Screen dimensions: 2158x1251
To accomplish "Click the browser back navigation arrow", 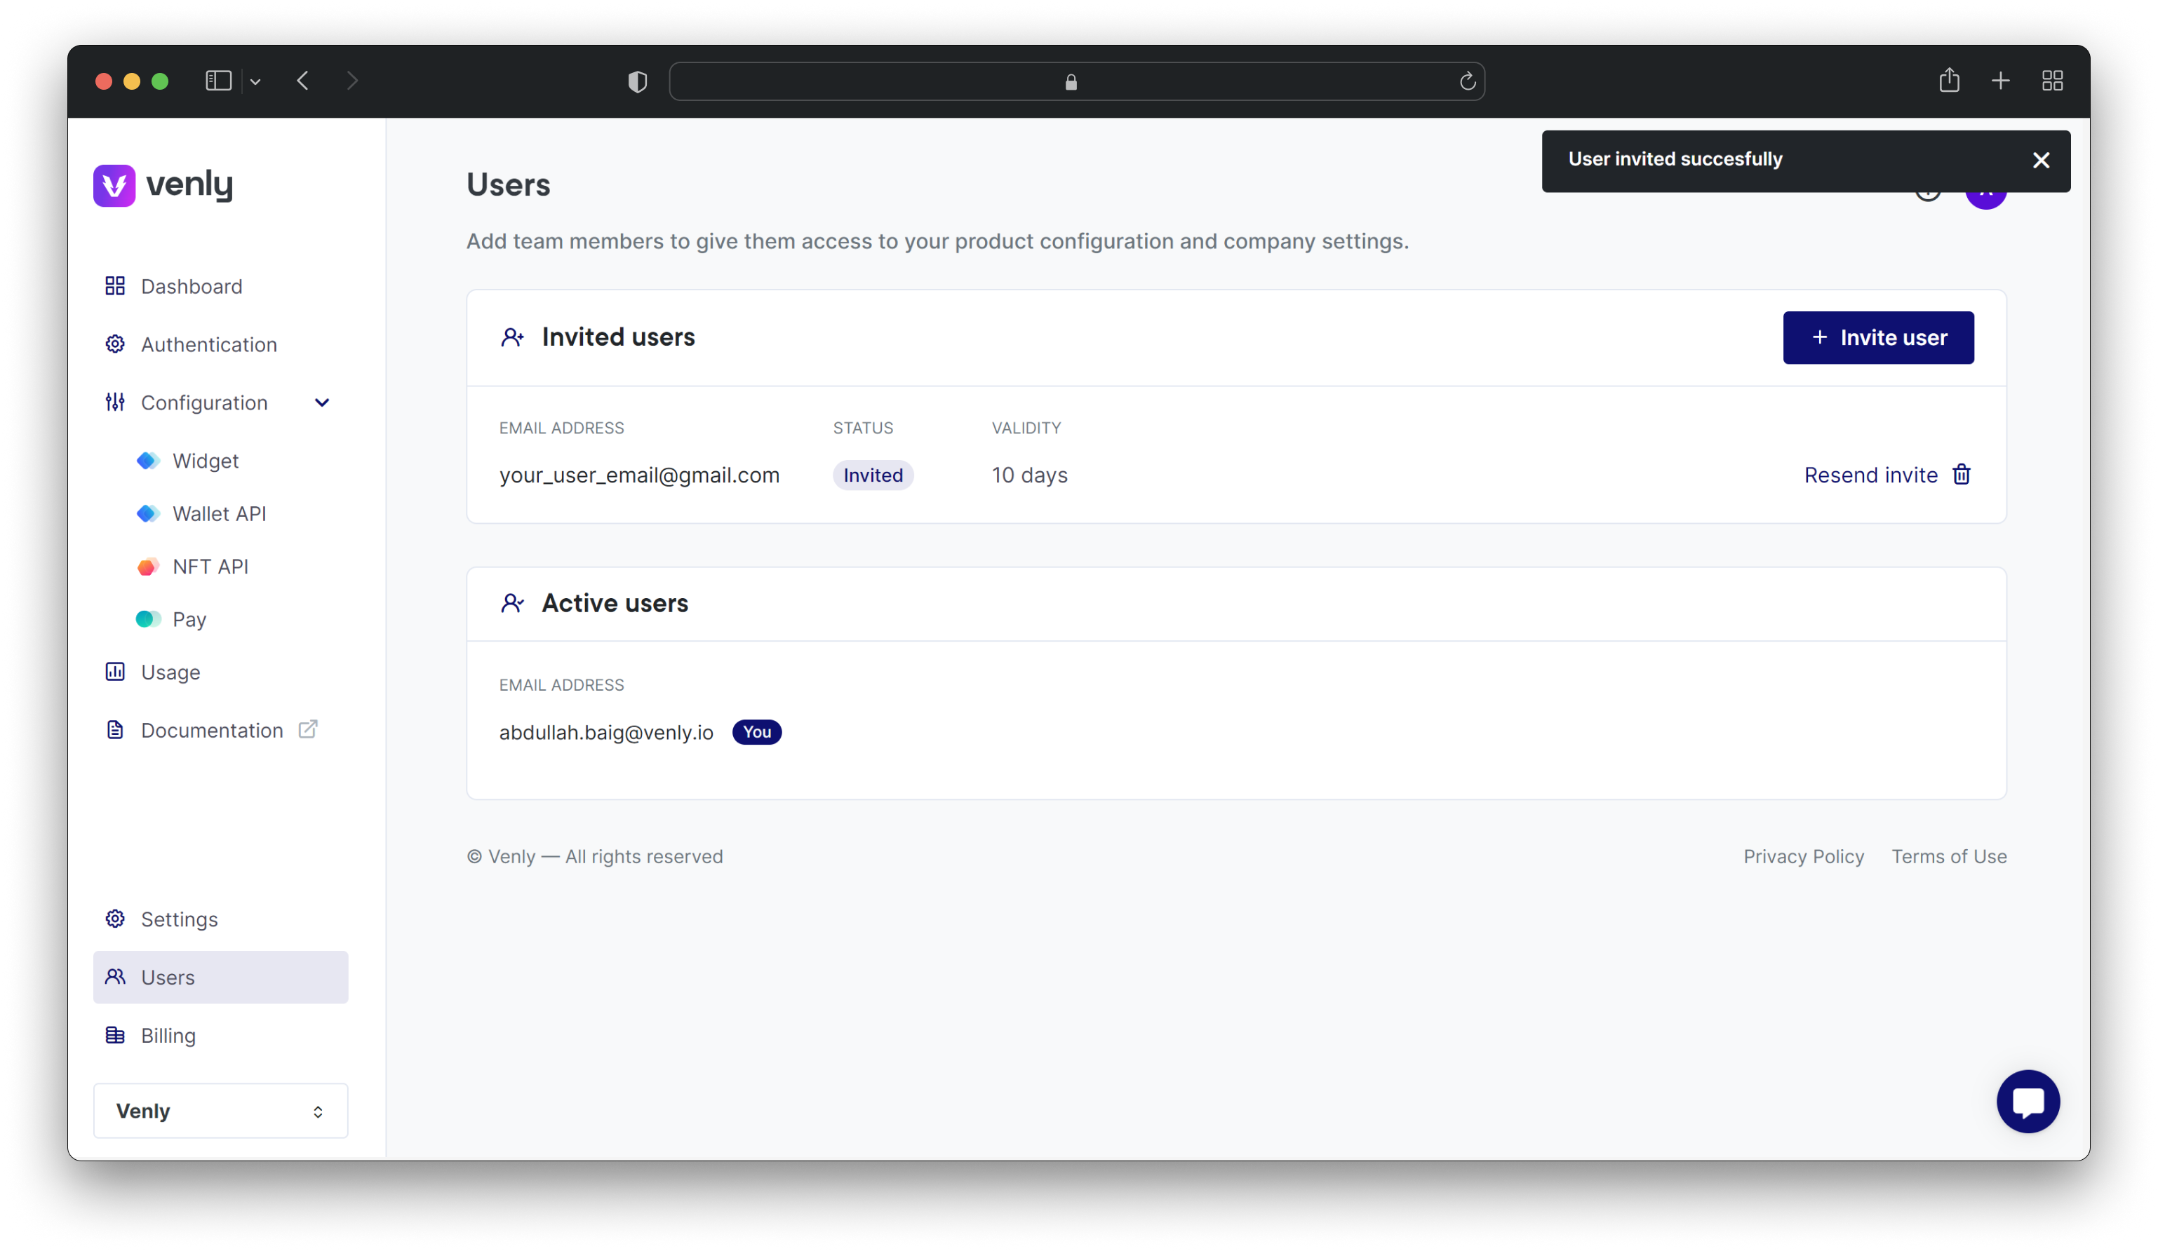I will pos(302,81).
